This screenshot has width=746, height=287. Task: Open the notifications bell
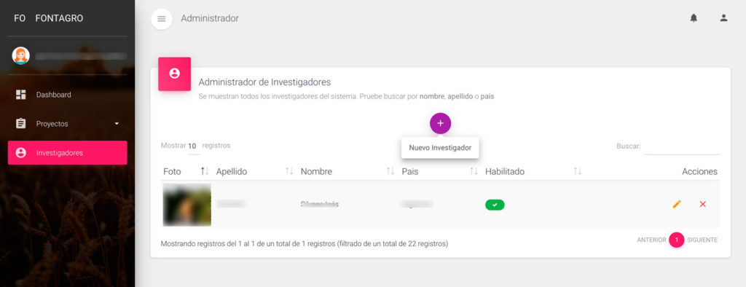[x=694, y=18]
